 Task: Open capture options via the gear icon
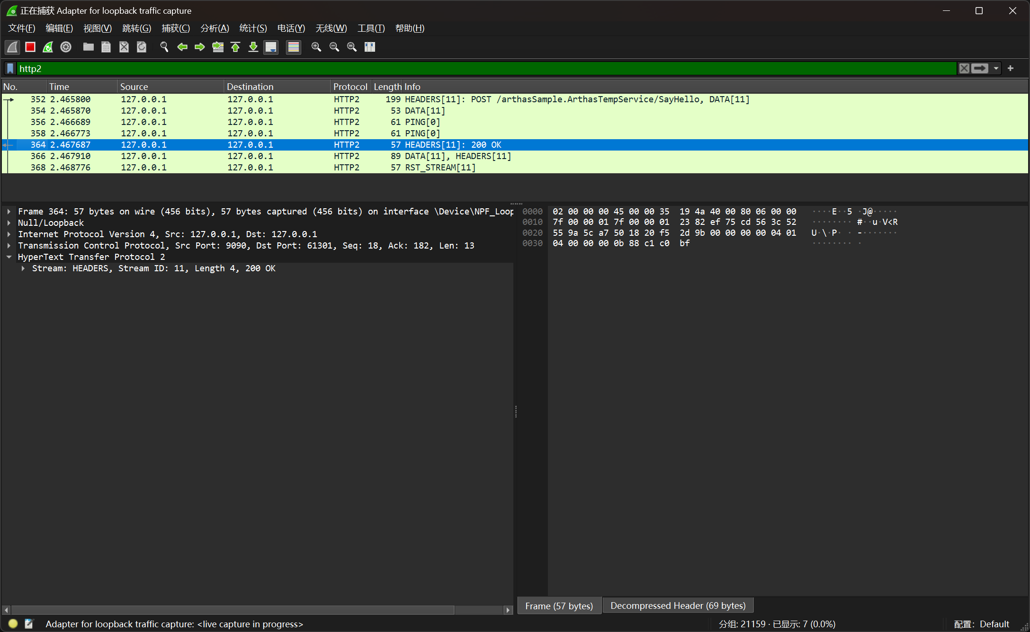click(66, 47)
